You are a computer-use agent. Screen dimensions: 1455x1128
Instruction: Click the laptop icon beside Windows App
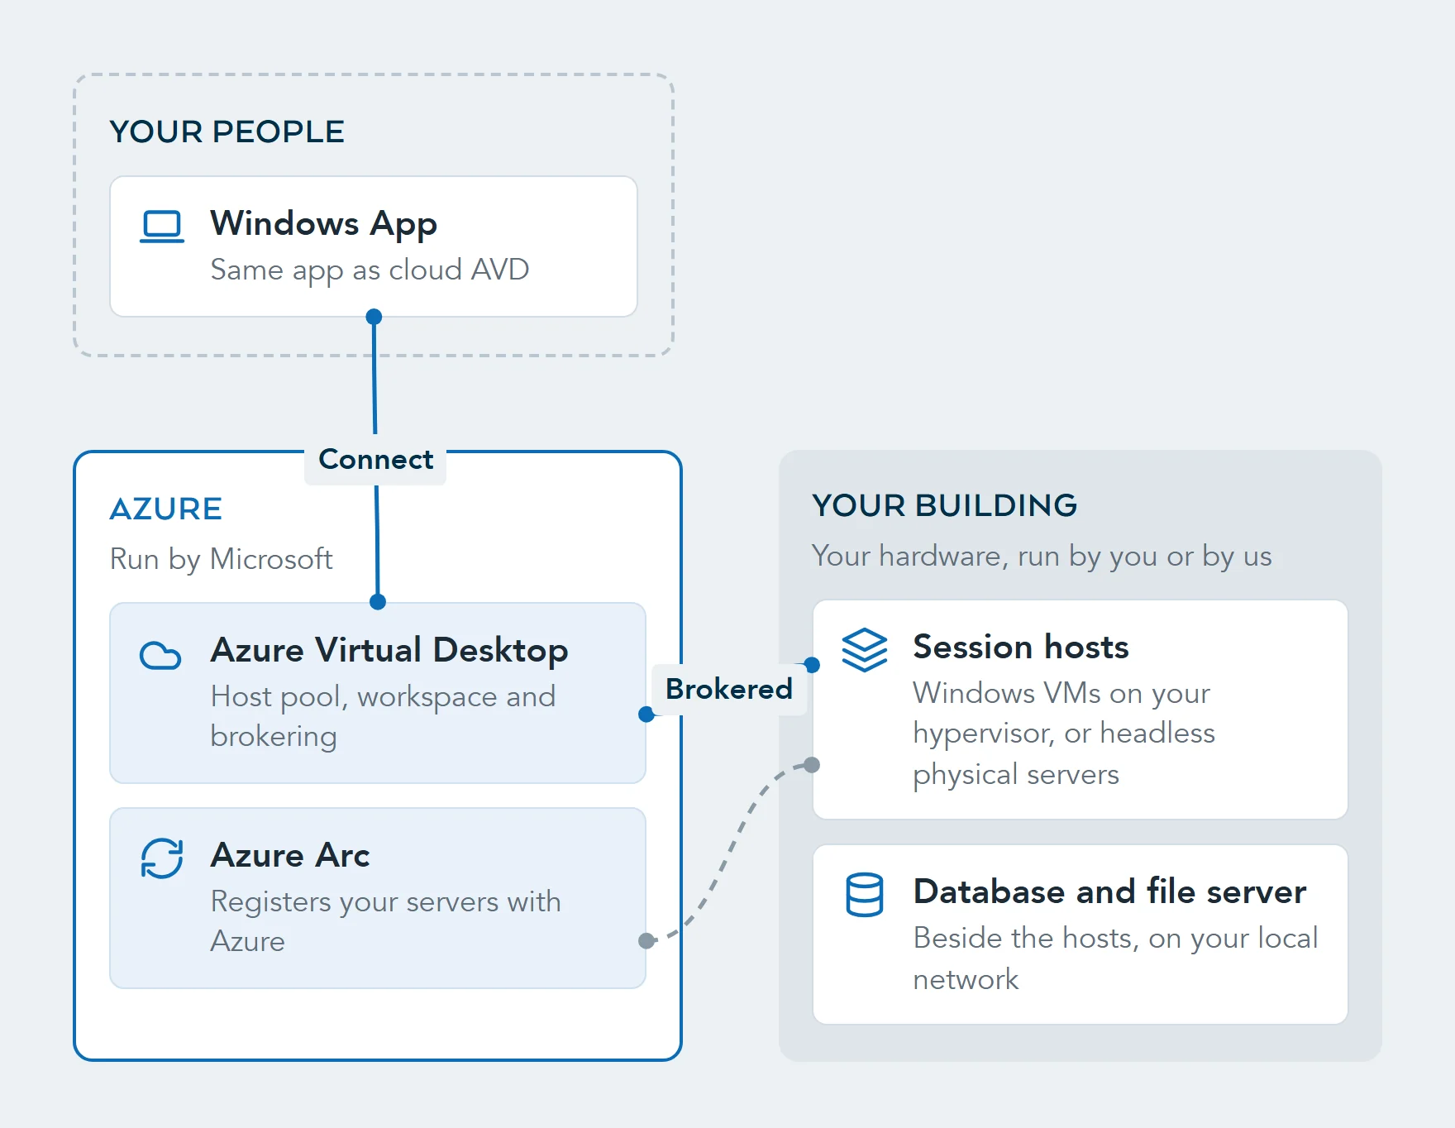(162, 227)
